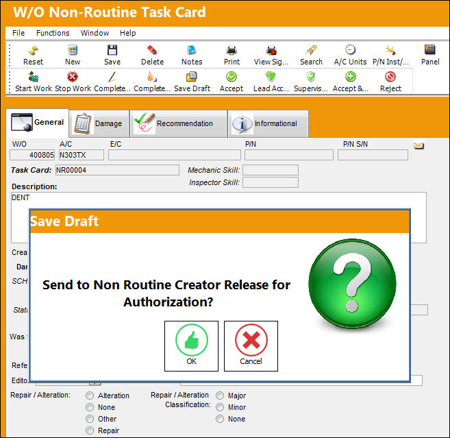Click the P/N S/N input field
450x438 pixels.
click(x=373, y=155)
